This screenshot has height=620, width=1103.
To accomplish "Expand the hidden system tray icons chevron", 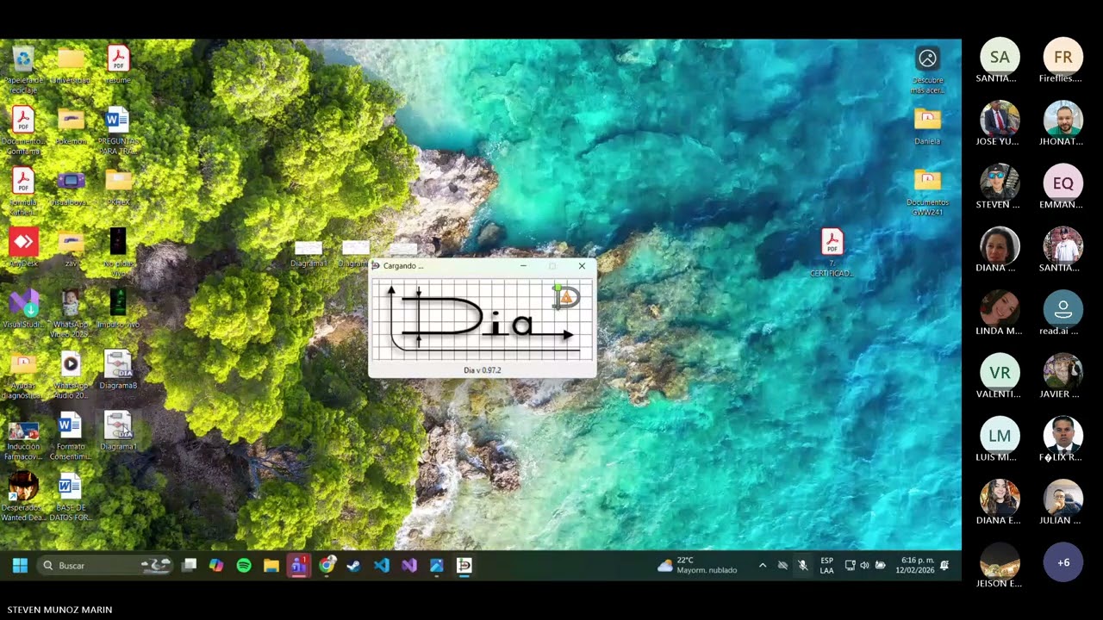I will coord(763,566).
